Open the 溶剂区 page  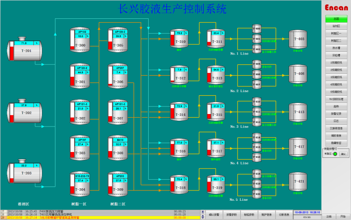(x=336, y=26)
